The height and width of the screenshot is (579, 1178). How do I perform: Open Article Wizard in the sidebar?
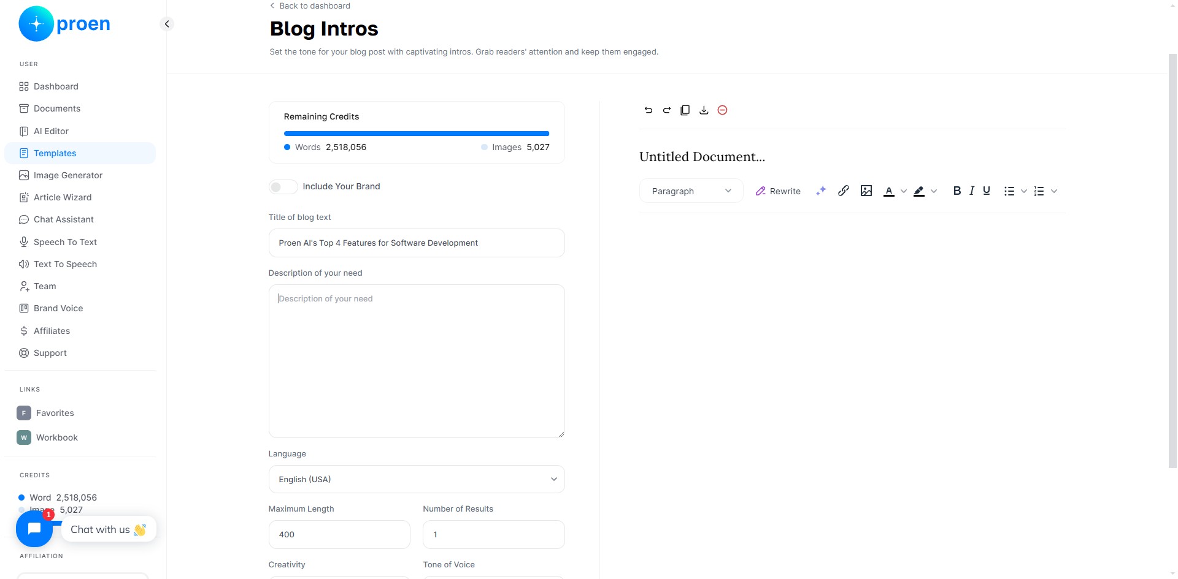pyautogui.click(x=80, y=197)
